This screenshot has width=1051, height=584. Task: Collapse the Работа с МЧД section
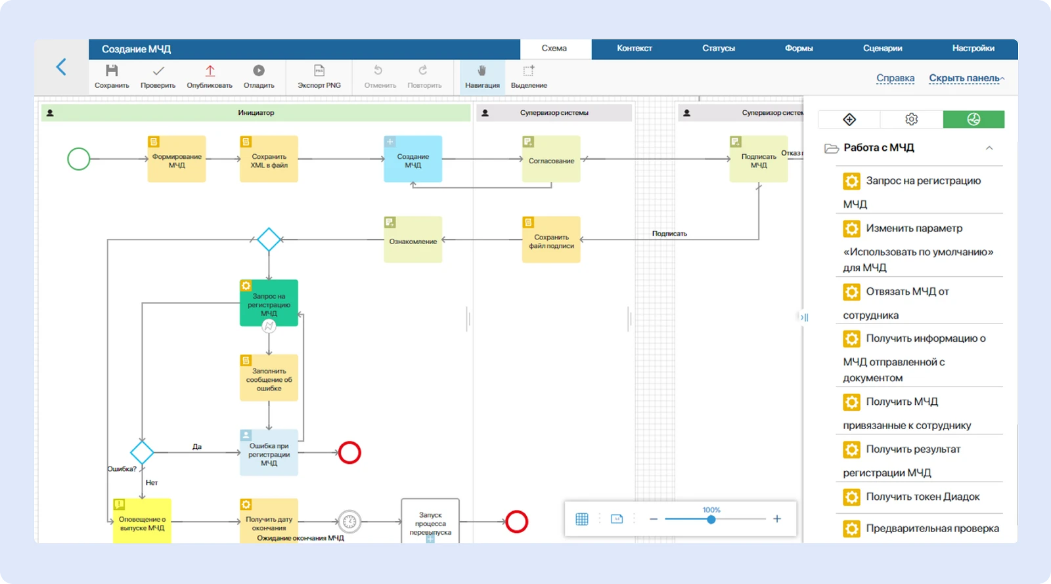989,148
